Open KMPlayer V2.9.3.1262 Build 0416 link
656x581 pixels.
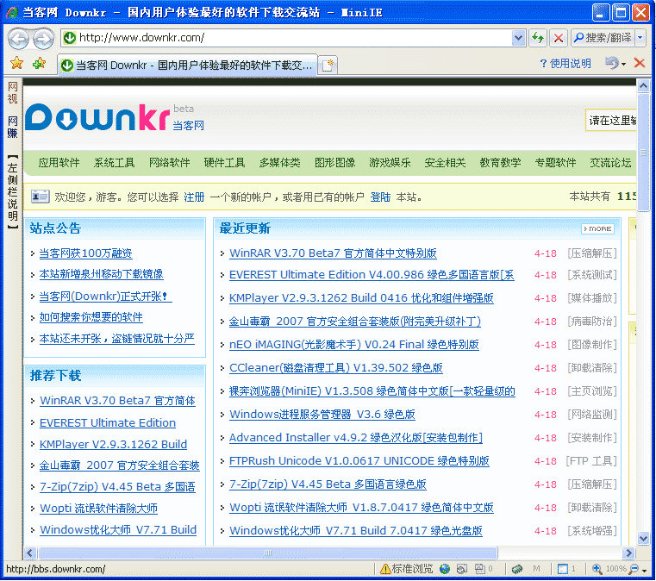(361, 297)
